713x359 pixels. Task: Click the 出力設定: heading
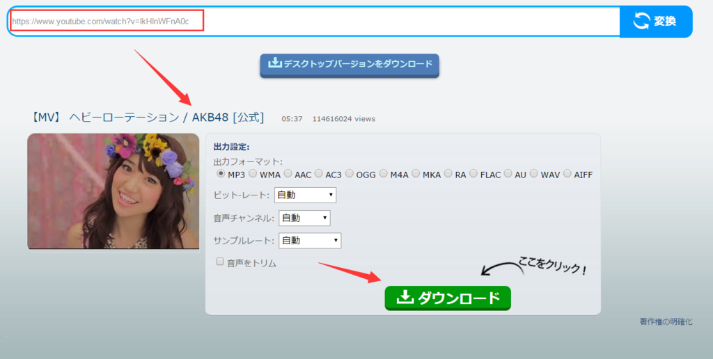pyautogui.click(x=231, y=147)
